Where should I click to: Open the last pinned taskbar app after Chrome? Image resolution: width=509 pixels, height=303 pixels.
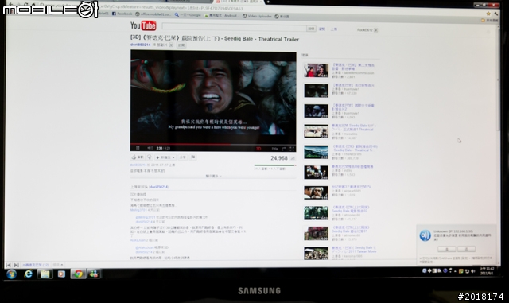click(x=94, y=274)
